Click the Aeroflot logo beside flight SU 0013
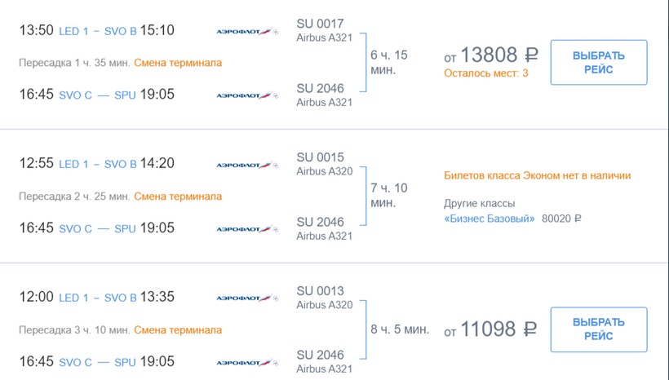The width and height of the screenshot is (669, 380). [246, 298]
